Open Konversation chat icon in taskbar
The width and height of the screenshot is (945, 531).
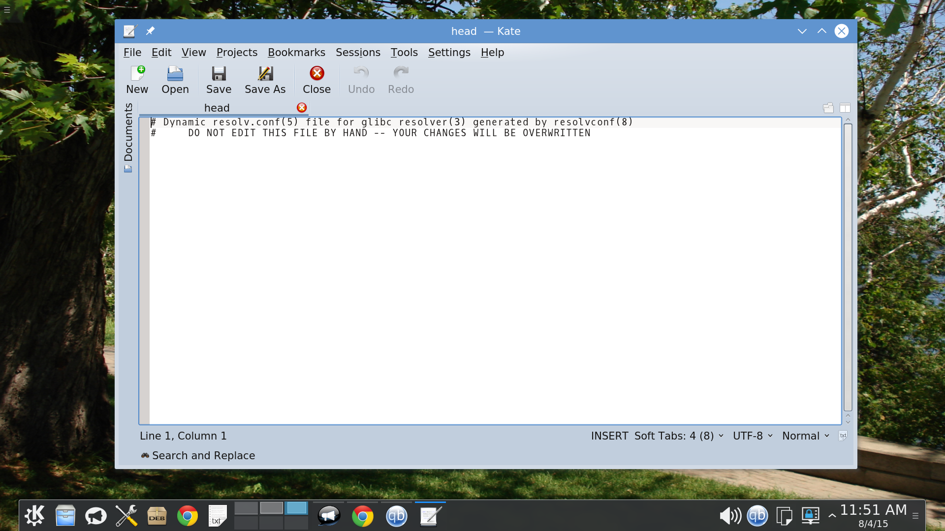point(95,516)
